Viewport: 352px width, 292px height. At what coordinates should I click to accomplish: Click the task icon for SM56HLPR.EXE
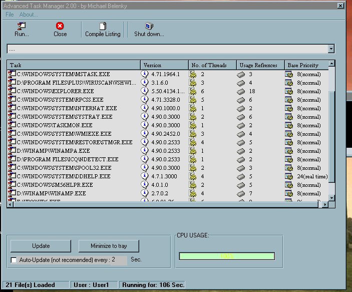click(12, 185)
